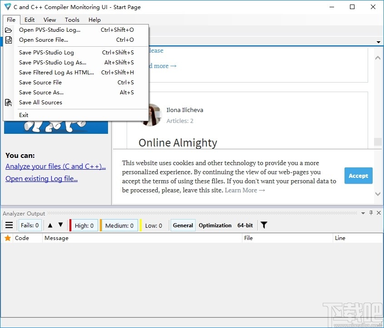The width and height of the screenshot is (384, 328).
Task: Click the Analyzer Output panel title
Action: click(x=24, y=213)
